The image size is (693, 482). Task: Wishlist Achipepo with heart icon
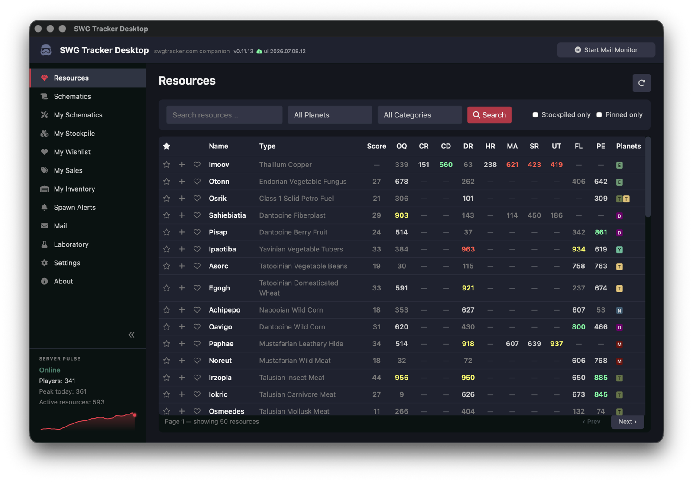coord(197,310)
